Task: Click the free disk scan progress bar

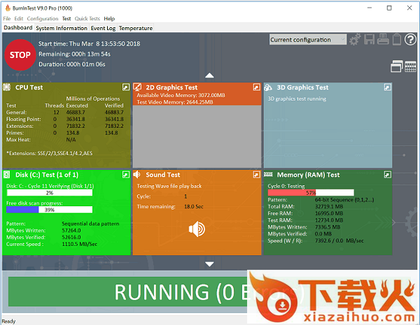Action: pos(49,210)
